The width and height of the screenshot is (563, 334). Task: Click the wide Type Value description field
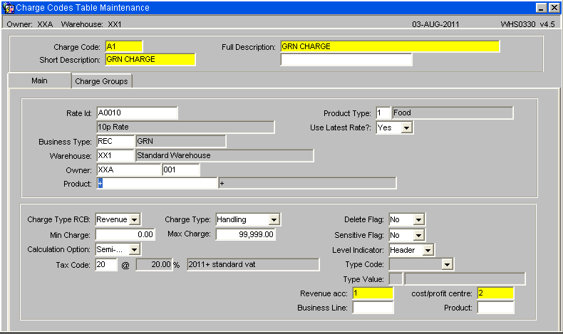point(465,278)
